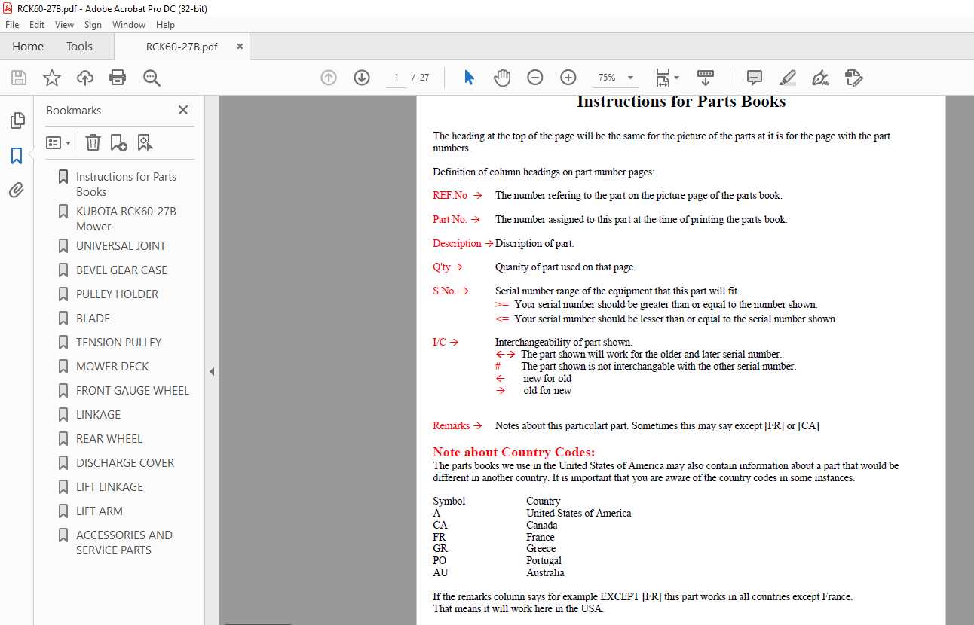The height and width of the screenshot is (625, 974).
Task: Jump to the MOWER DECK bookmark
Action: click(x=112, y=366)
